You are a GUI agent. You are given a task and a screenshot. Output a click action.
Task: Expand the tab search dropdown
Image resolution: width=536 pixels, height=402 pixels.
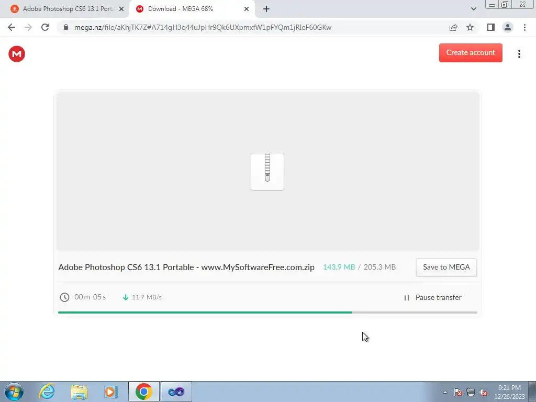click(x=473, y=9)
